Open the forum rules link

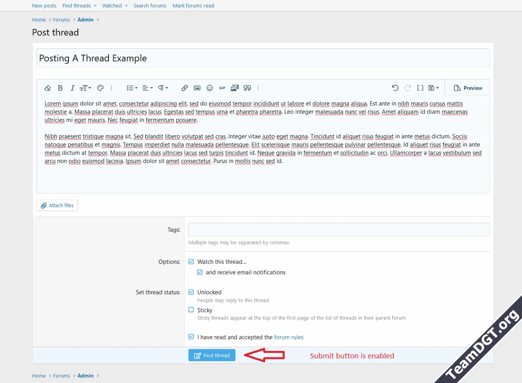[289, 337]
